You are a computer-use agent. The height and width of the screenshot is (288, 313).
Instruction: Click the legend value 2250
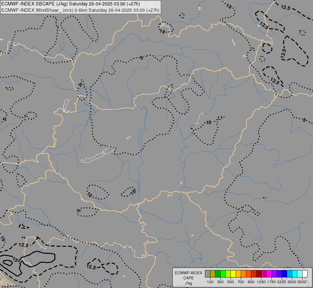[x=281, y=282]
